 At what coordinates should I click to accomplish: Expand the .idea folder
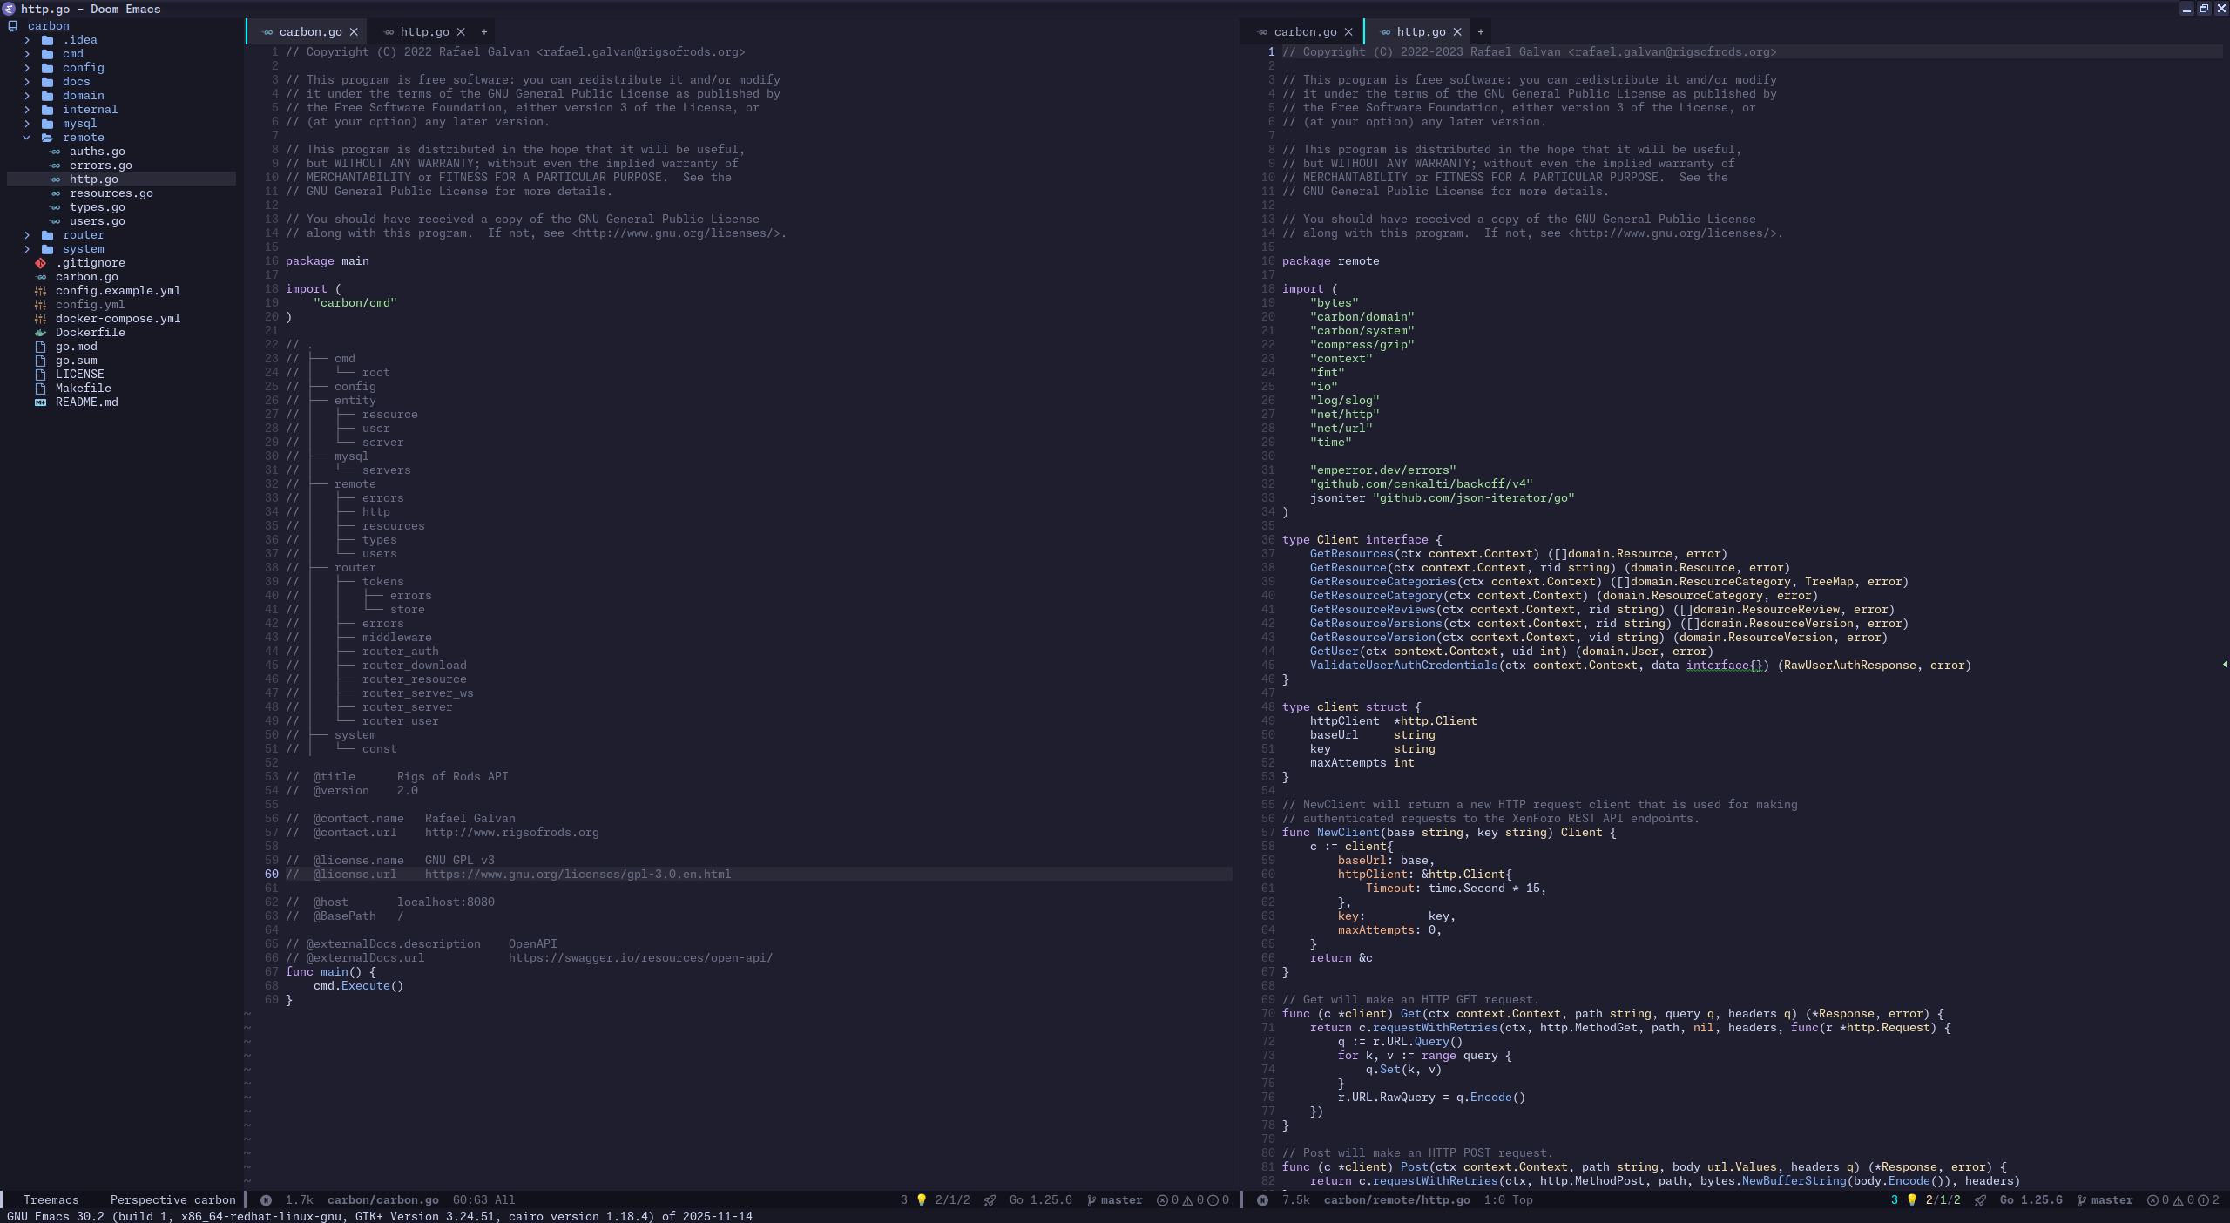point(27,39)
